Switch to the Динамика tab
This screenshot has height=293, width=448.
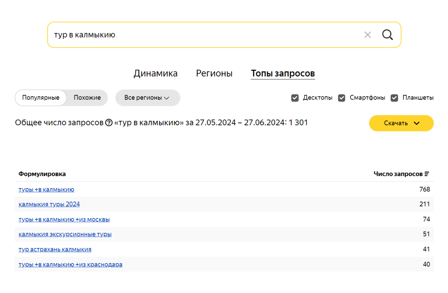pyautogui.click(x=155, y=73)
